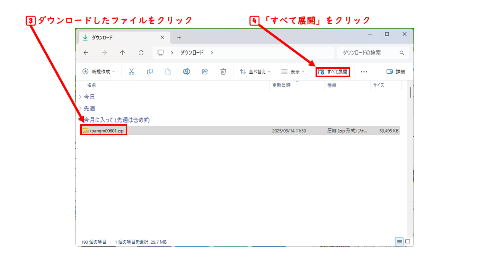Switch to large thumbnails view icon
489x275 pixels.
coord(408,242)
